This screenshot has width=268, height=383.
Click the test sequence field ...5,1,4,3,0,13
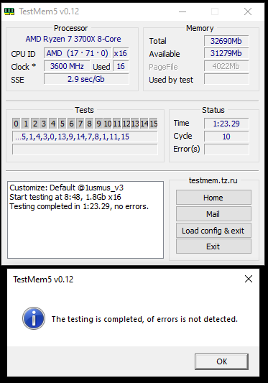85,137
